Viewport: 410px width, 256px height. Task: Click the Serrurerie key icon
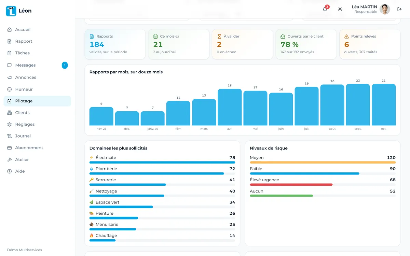(x=92, y=180)
